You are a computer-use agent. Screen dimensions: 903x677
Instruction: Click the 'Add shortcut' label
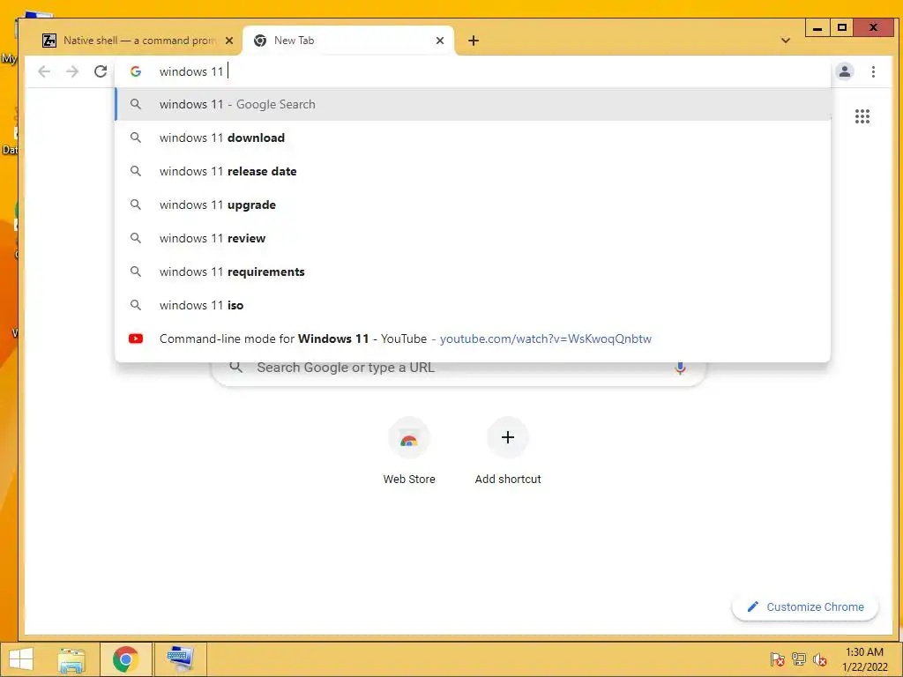[x=507, y=479]
